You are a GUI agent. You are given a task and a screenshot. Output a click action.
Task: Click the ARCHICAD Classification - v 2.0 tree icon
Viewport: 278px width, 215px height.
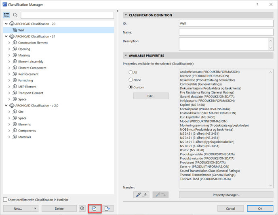[12, 105]
